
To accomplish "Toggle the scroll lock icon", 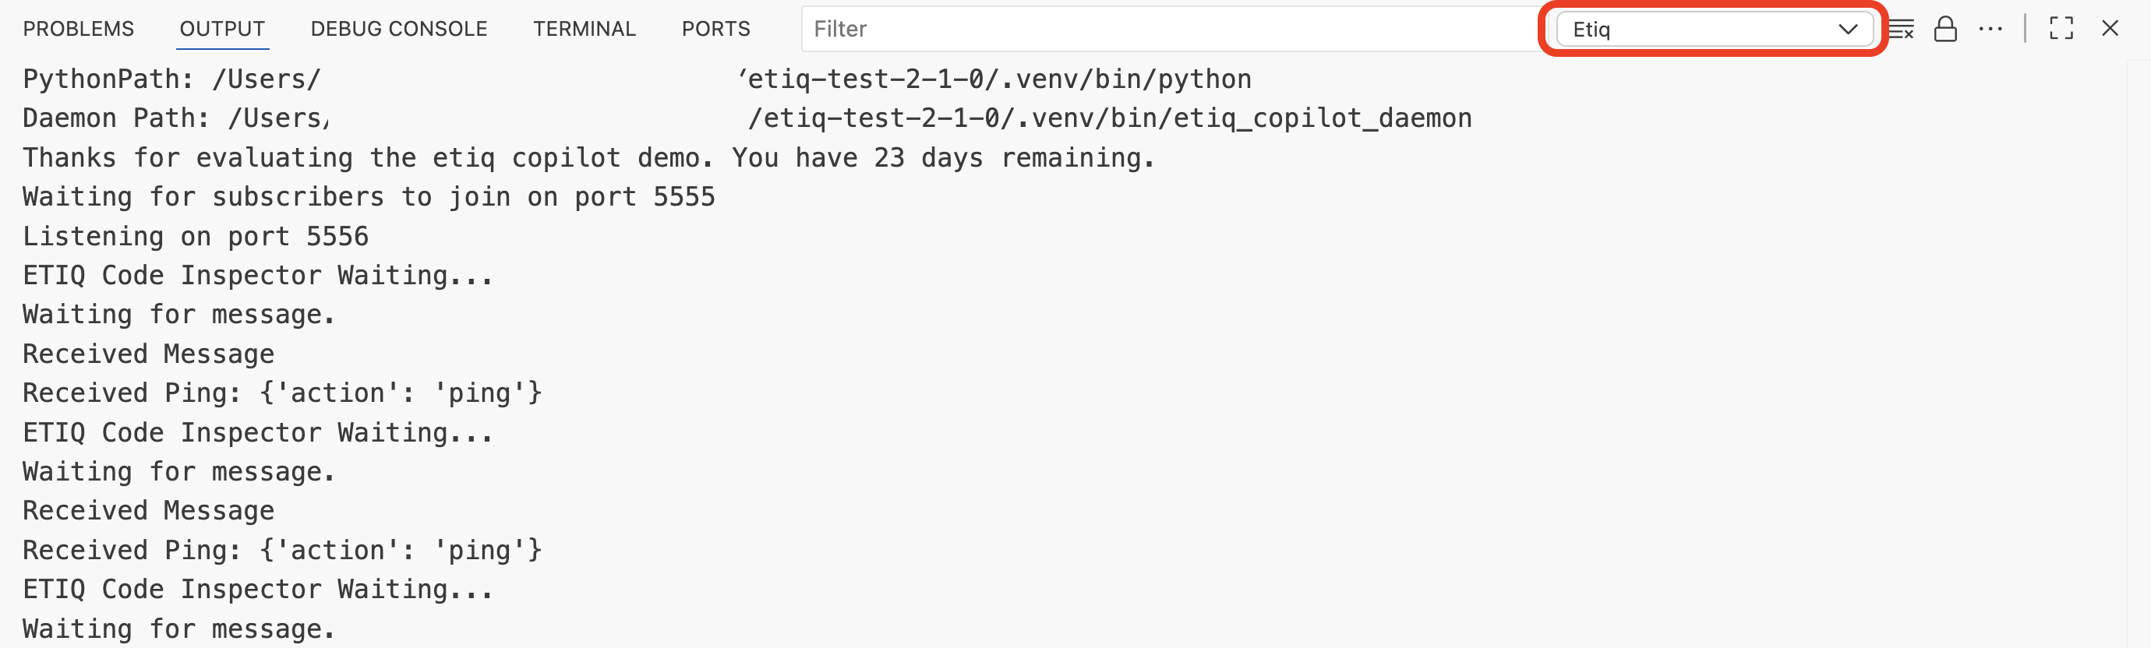I will click(x=1945, y=29).
